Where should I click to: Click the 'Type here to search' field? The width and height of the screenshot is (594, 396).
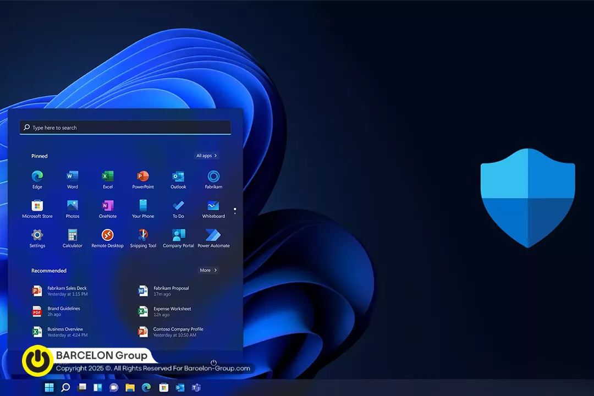coord(125,128)
